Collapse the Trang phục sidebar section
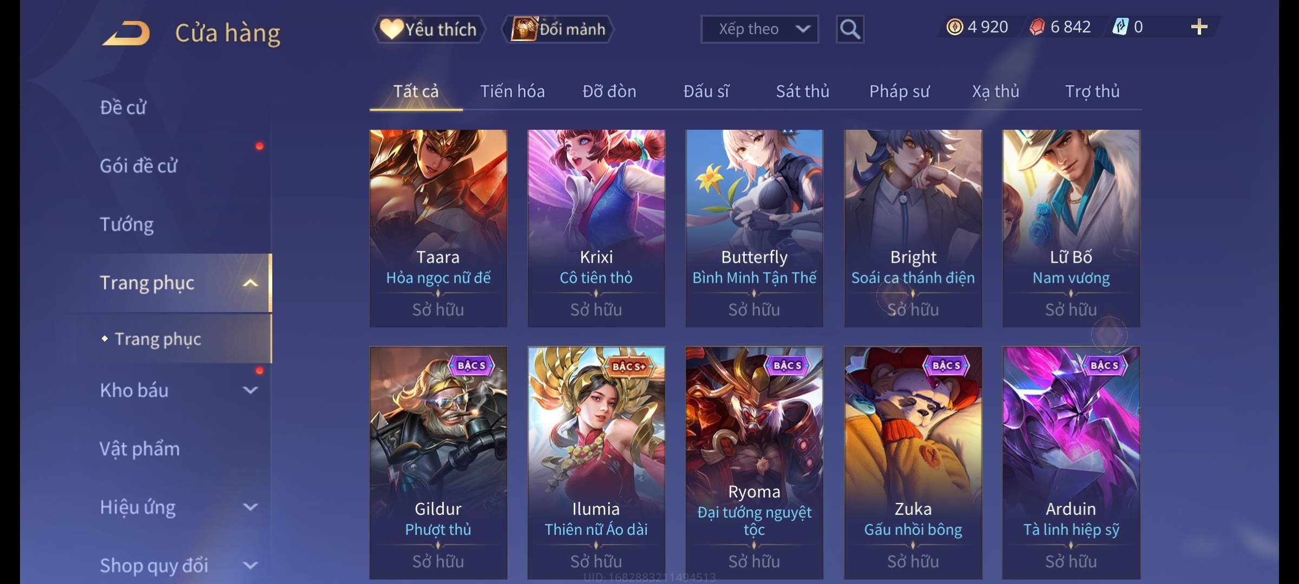Viewport: 1299px width, 584px height. click(250, 283)
